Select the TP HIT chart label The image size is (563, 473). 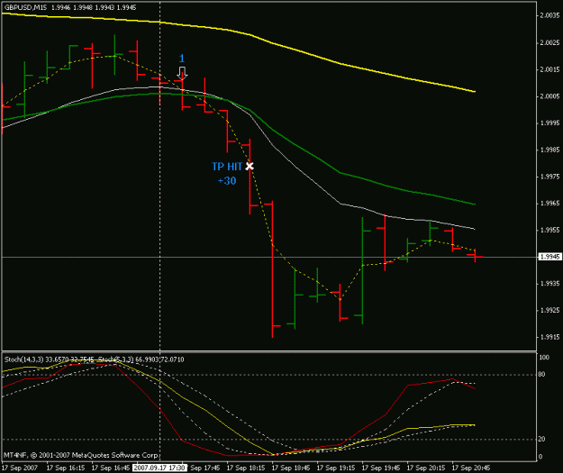point(227,167)
